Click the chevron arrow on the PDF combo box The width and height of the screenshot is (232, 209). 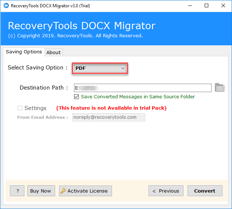tap(123, 68)
